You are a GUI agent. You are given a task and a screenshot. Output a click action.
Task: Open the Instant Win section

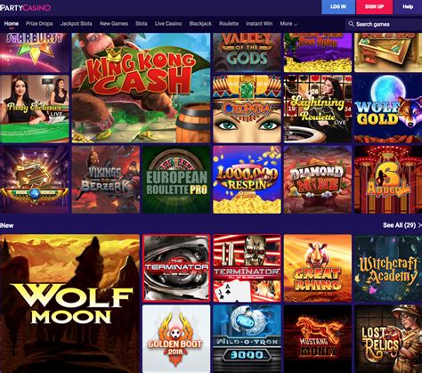(259, 24)
